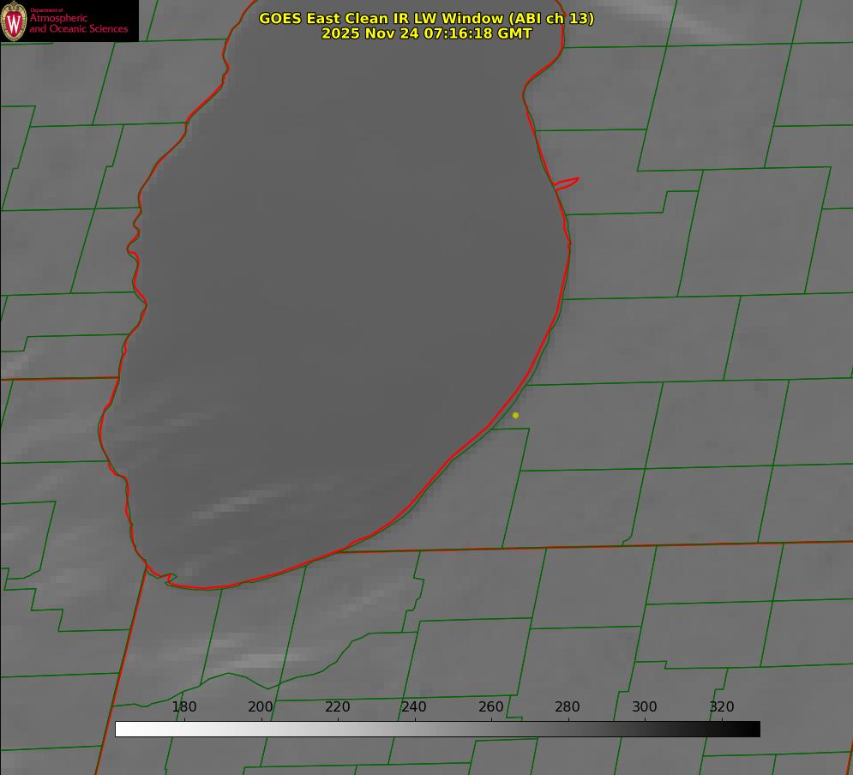This screenshot has height=775, width=853.
Task: Click the red spur on the eastern lakeshore
Action: pos(567,183)
